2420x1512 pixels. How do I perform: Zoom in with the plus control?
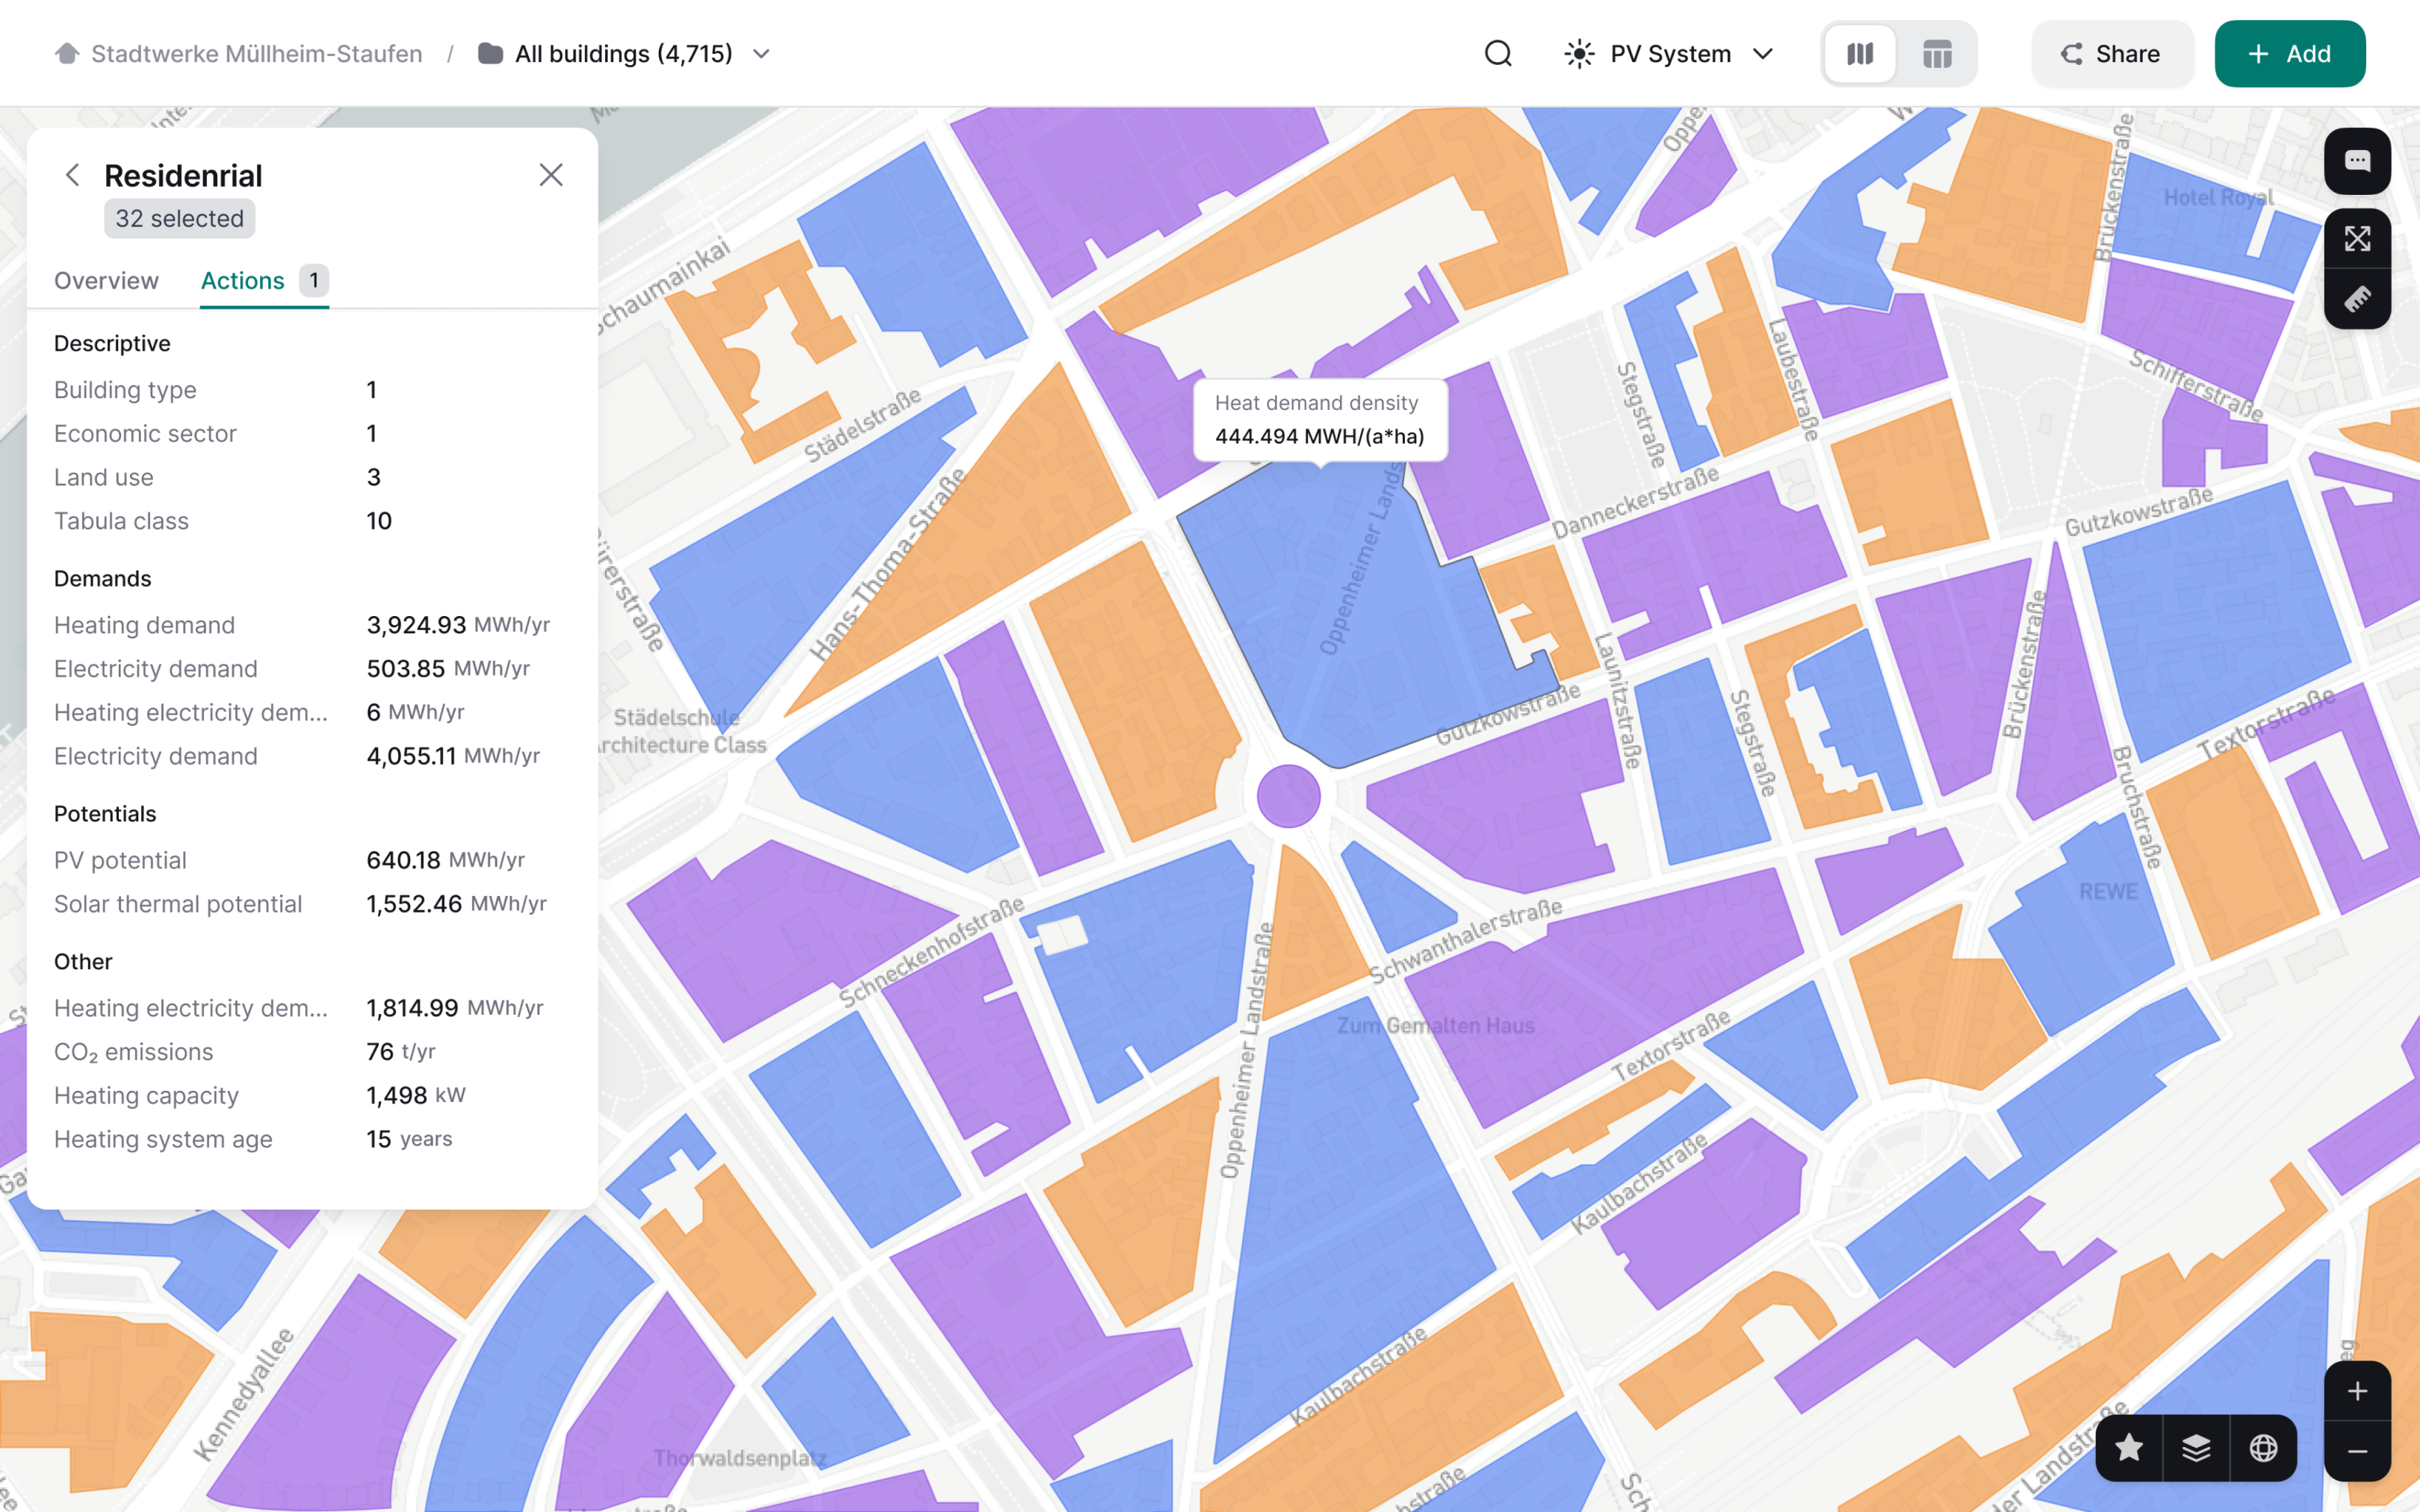coord(2357,1390)
